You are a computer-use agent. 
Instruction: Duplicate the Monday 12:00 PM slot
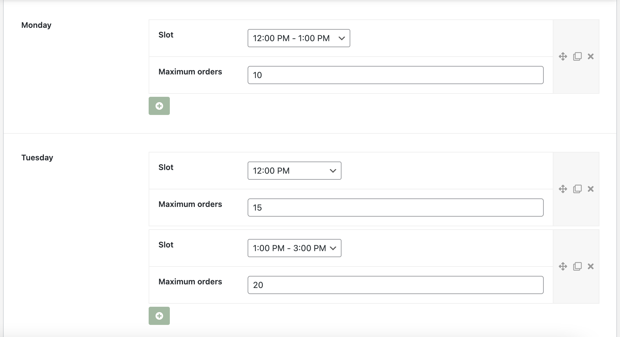point(577,57)
